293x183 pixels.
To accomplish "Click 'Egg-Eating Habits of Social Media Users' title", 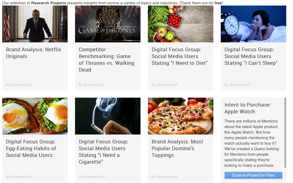I will [31, 148].
